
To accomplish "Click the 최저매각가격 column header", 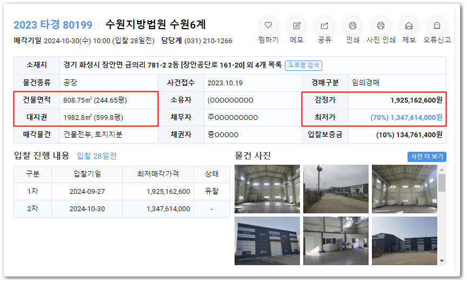I will pyautogui.click(x=158, y=174).
